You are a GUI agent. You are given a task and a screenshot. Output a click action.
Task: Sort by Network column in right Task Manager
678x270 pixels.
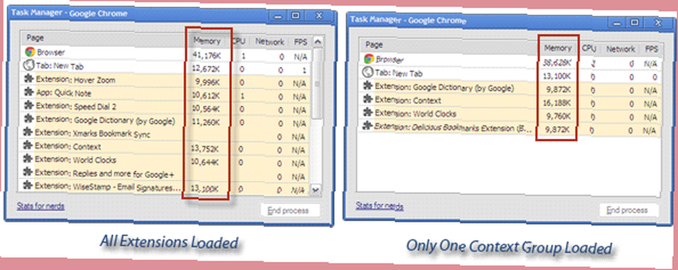[x=620, y=49]
